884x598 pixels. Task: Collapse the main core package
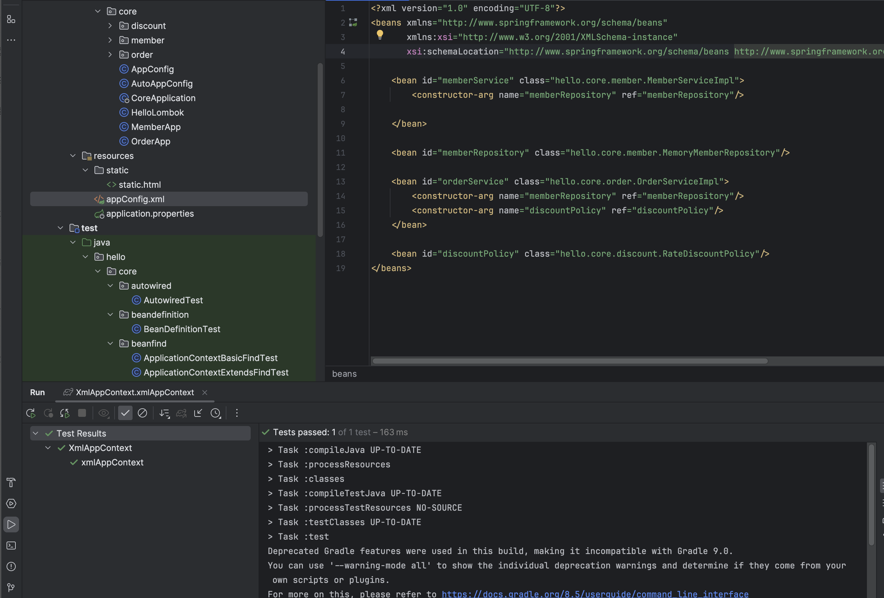[98, 11]
